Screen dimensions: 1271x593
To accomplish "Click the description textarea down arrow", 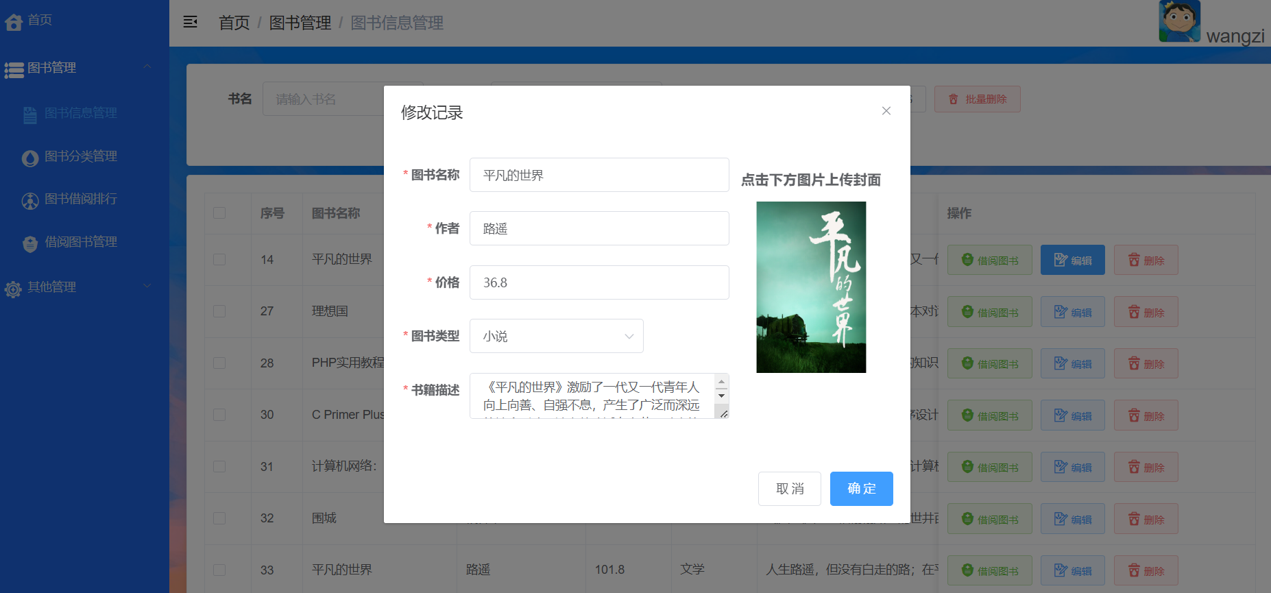I will [721, 396].
